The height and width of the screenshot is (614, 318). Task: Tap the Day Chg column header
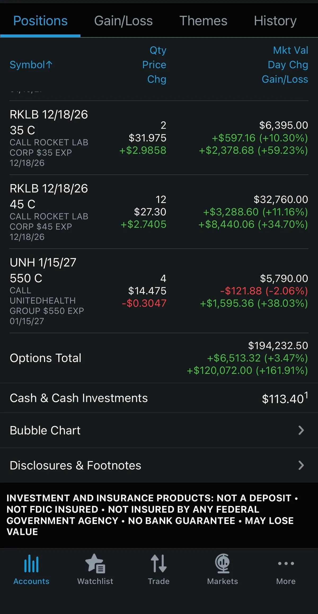coord(288,65)
